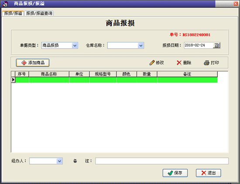The image size is (240, 184).
Task: Click the pencil 修改 edit icon
Action: 152,62
